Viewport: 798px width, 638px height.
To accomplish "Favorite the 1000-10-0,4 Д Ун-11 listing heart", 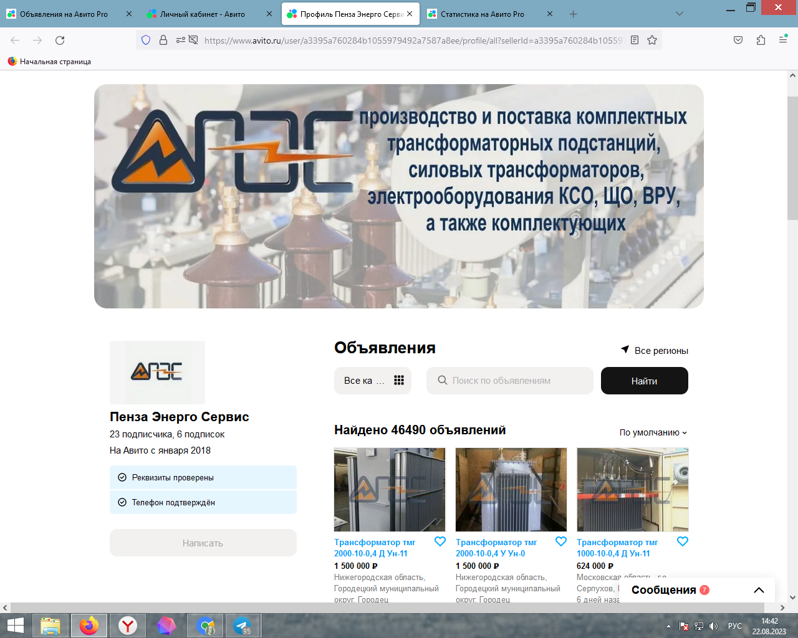I will (683, 541).
